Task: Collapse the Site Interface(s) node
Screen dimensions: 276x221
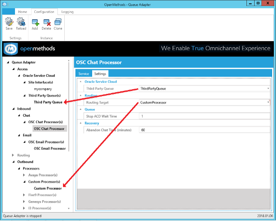Action: [24, 82]
